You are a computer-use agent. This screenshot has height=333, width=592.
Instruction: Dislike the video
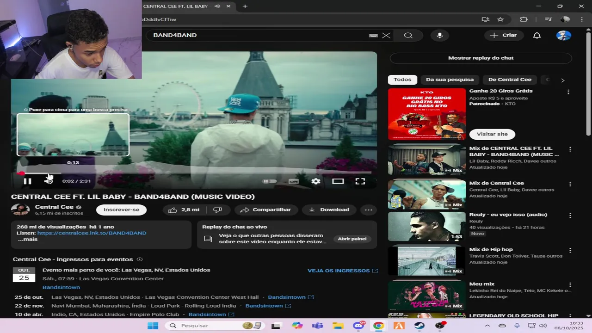pyautogui.click(x=218, y=210)
